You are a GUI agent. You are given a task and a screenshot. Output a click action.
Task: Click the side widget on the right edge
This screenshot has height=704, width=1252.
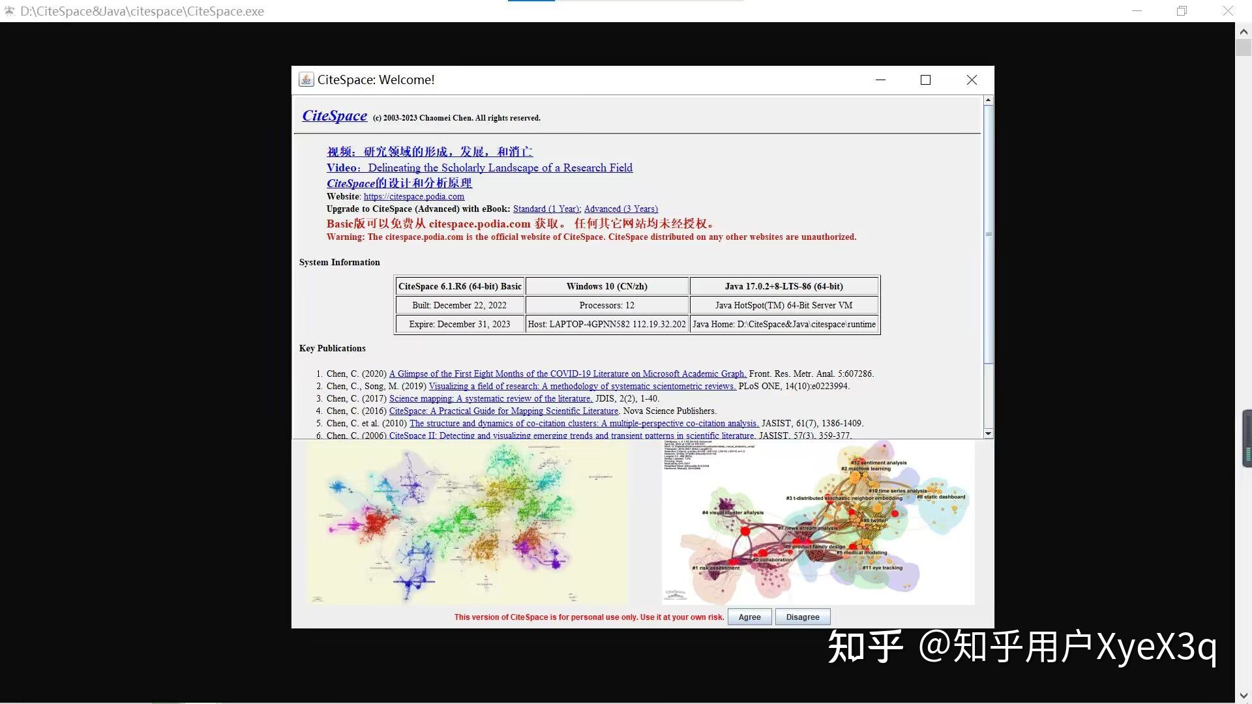pyautogui.click(x=1247, y=438)
